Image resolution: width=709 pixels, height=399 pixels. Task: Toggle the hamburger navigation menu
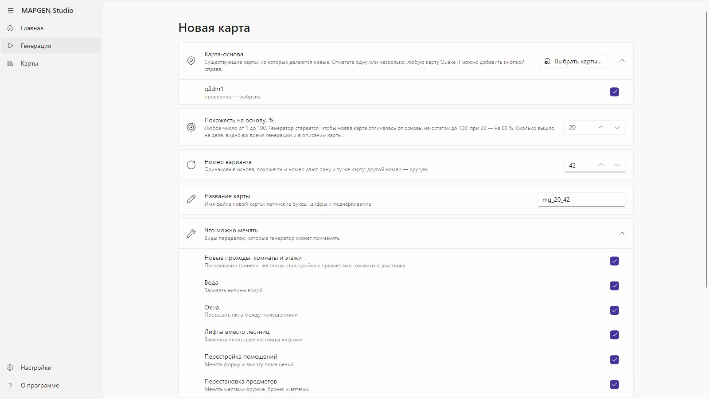click(11, 10)
